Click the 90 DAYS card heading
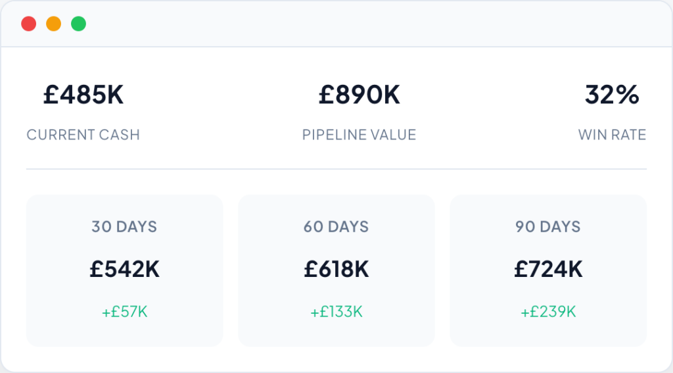The width and height of the screenshot is (673, 373). (x=547, y=227)
